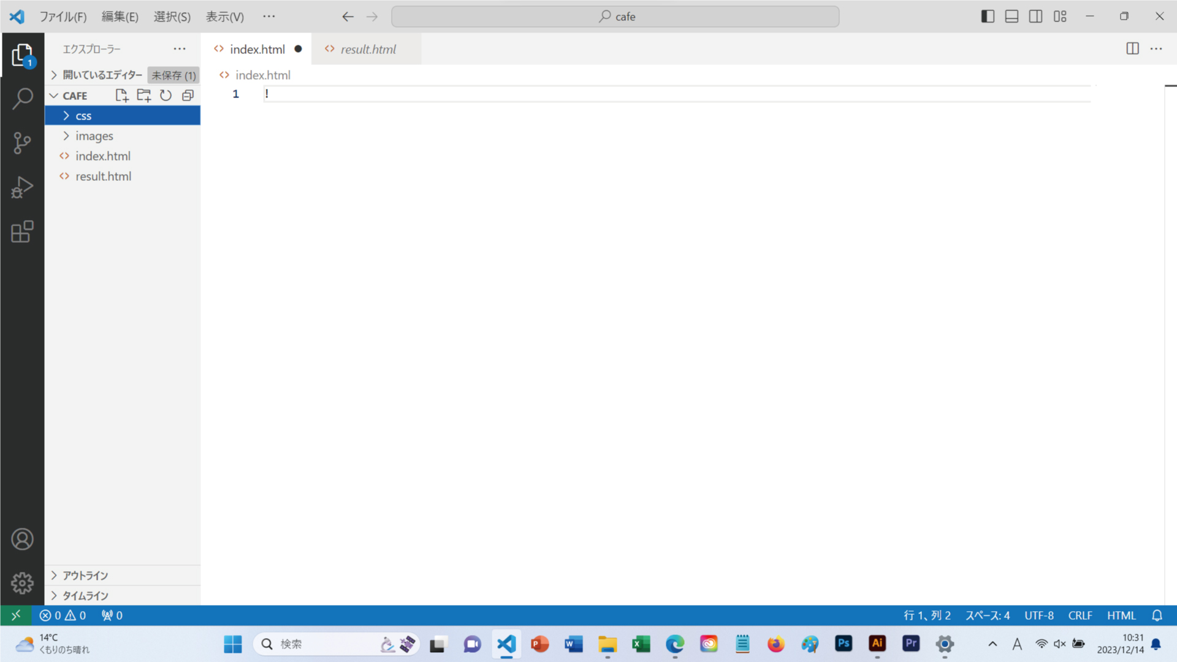Click the notifications bell in the status bar

[1157, 615]
